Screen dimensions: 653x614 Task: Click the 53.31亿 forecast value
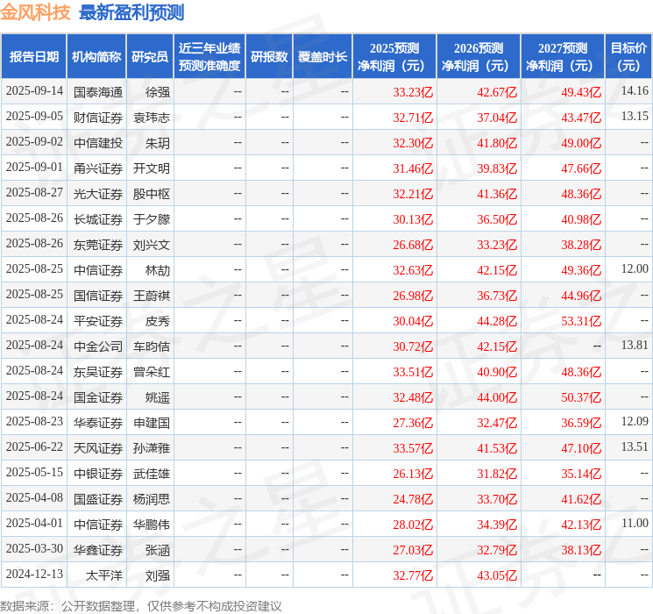coord(581,321)
